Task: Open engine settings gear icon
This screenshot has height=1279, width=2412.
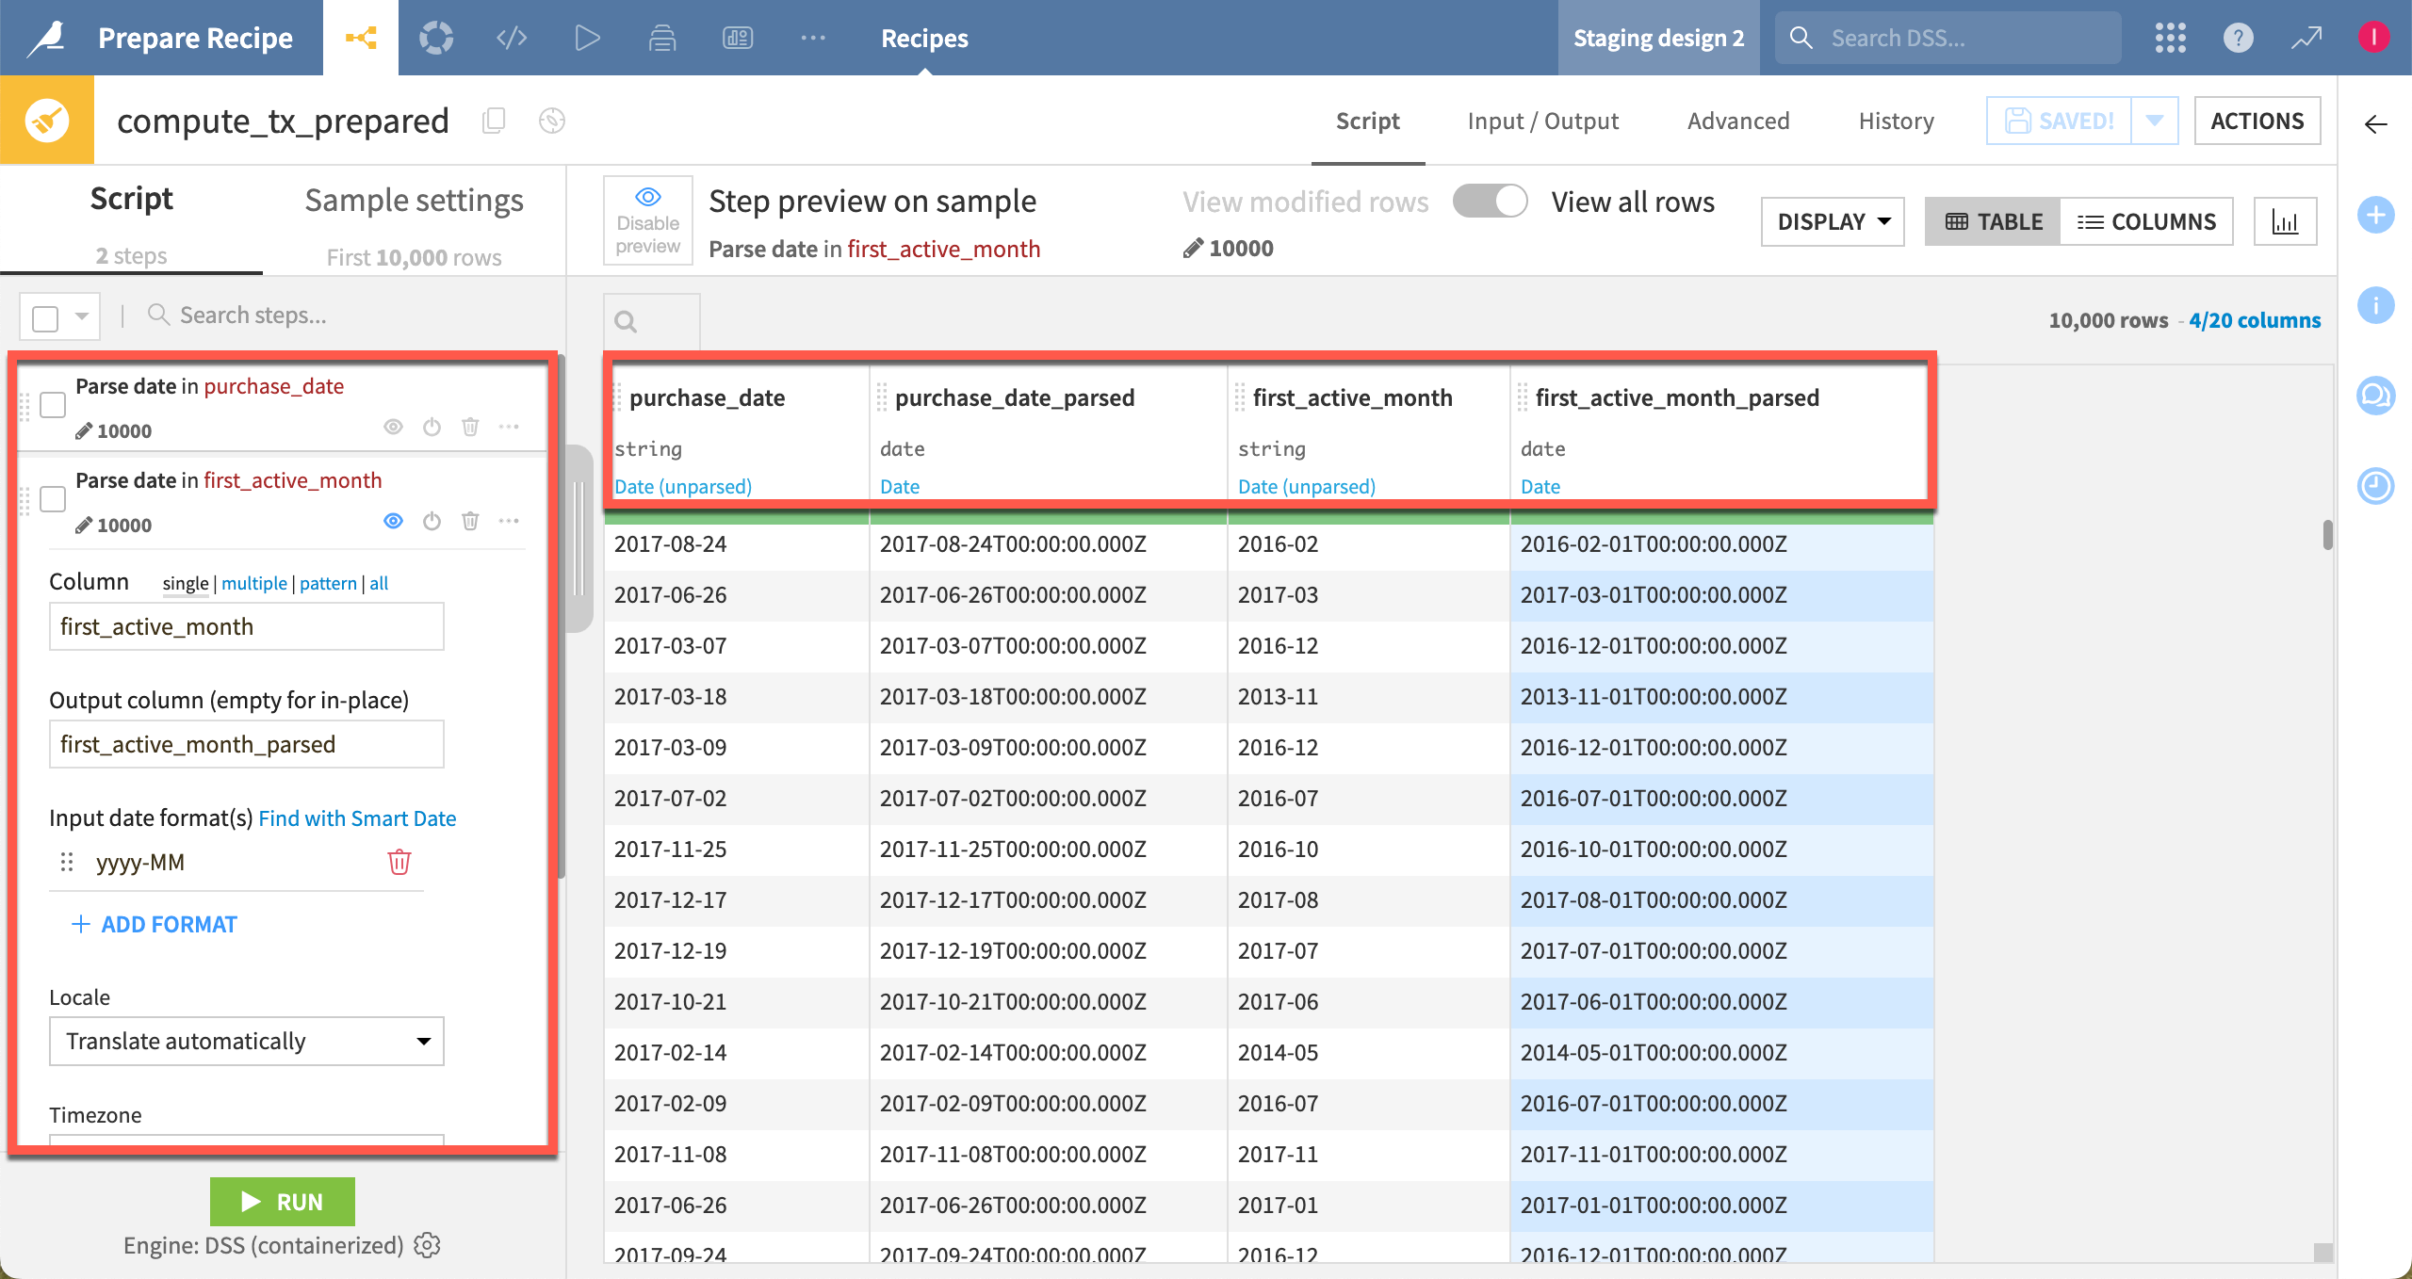Action: [428, 1245]
